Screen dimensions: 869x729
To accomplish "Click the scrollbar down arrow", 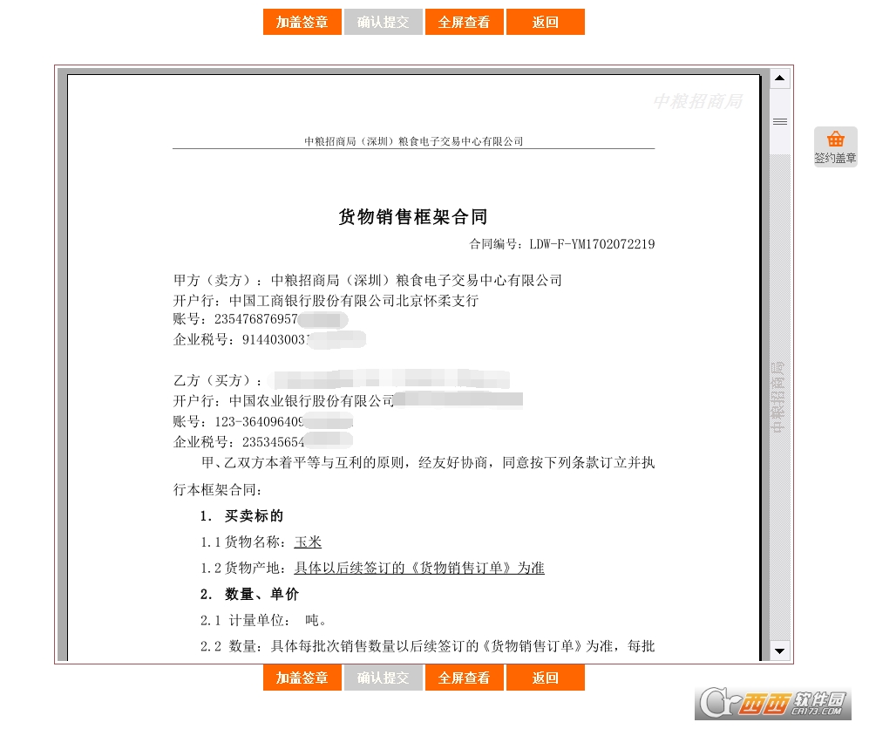I will click(780, 651).
